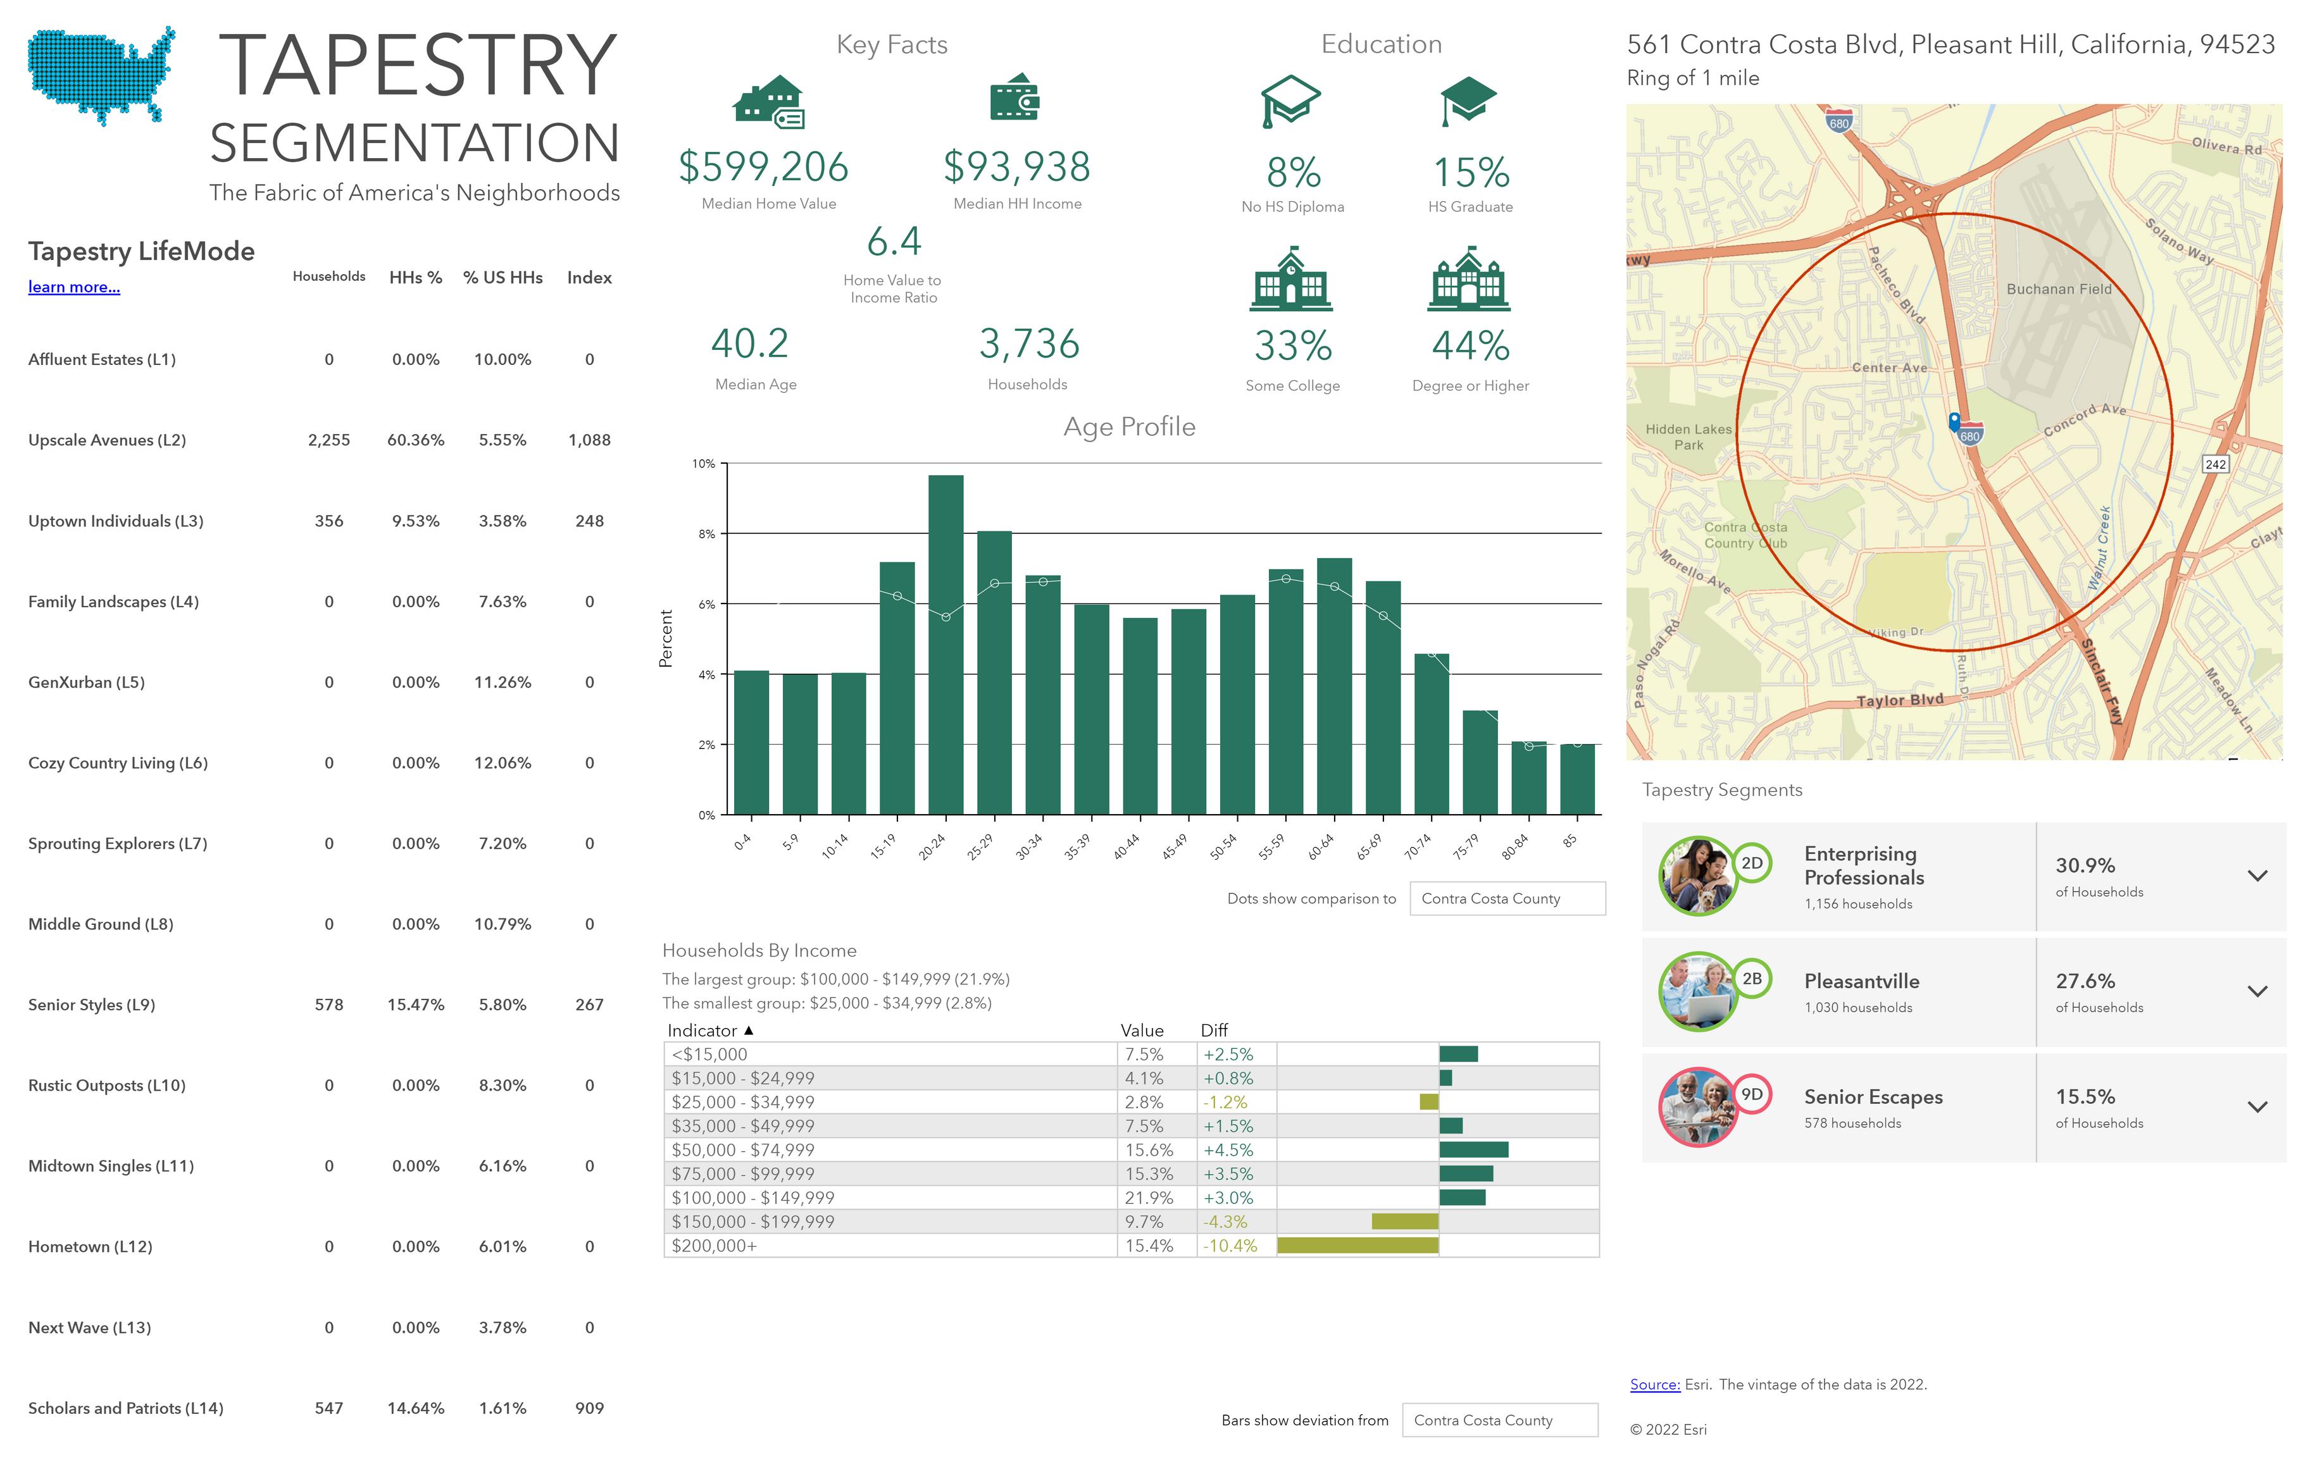Expand the Senior Escapes segment chevron

tap(2257, 1108)
